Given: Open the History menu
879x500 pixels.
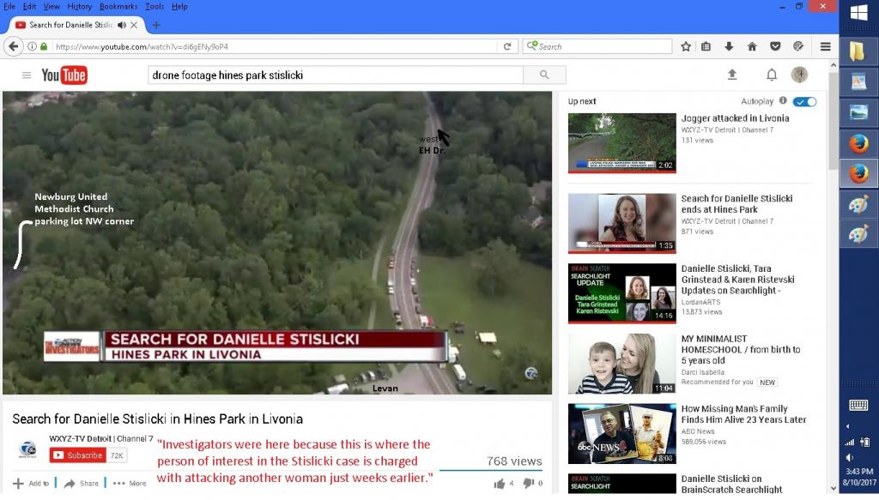Looking at the screenshot, I should pos(79,6).
